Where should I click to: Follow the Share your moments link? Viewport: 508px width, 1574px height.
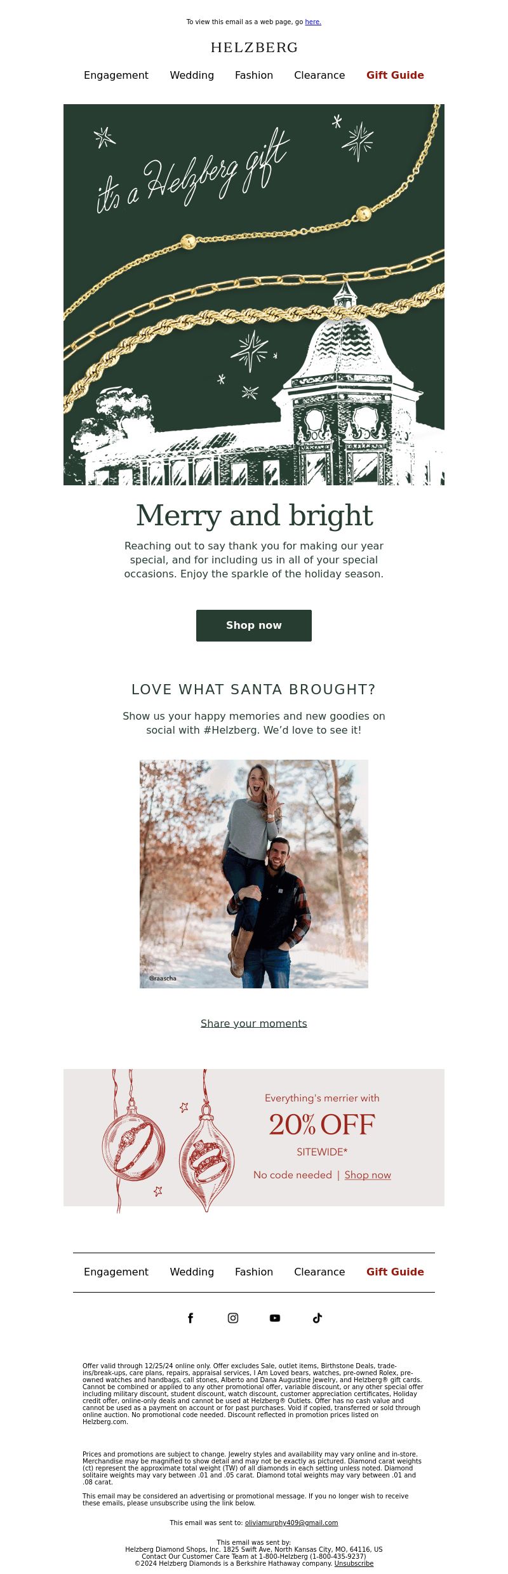coord(254,1023)
